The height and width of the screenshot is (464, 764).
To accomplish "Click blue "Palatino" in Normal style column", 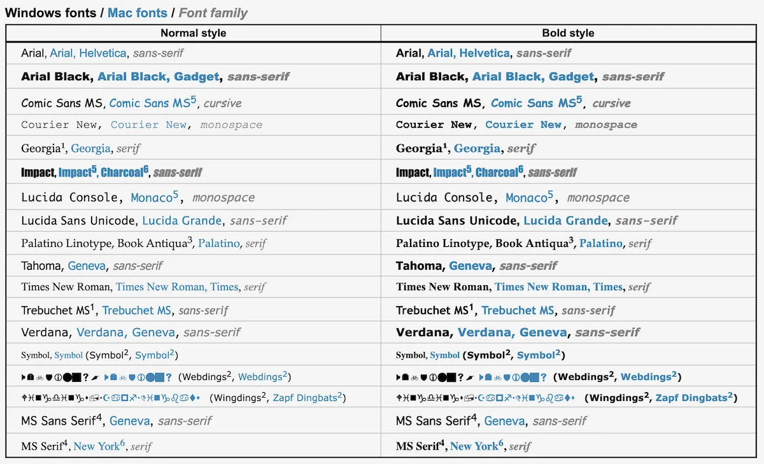I will coord(219,243).
